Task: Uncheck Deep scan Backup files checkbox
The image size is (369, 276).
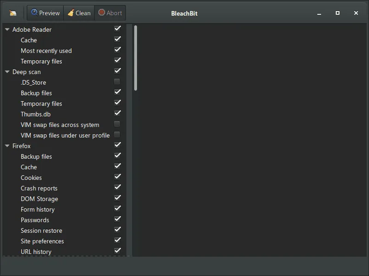Action: tap(117, 92)
